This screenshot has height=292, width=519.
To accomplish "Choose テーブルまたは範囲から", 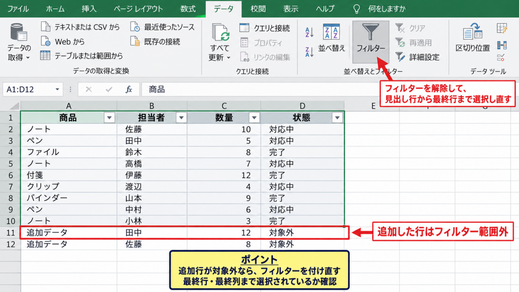I will coord(81,56).
